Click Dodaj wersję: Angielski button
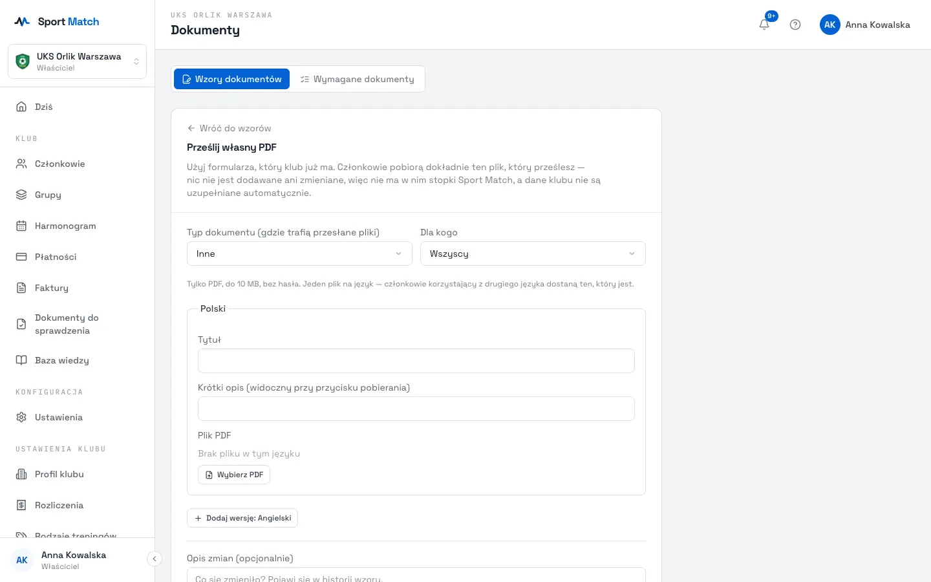This screenshot has width=931, height=582. [242, 518]
